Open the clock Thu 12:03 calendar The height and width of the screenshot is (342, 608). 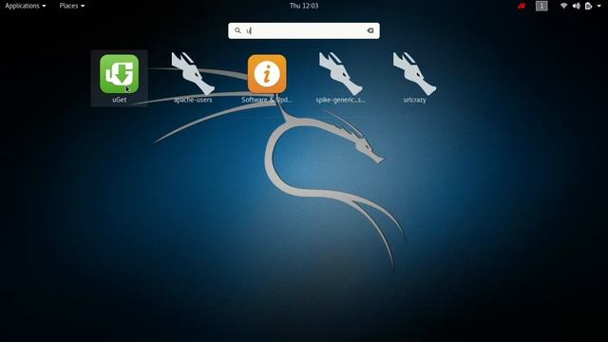coord(304,6)
